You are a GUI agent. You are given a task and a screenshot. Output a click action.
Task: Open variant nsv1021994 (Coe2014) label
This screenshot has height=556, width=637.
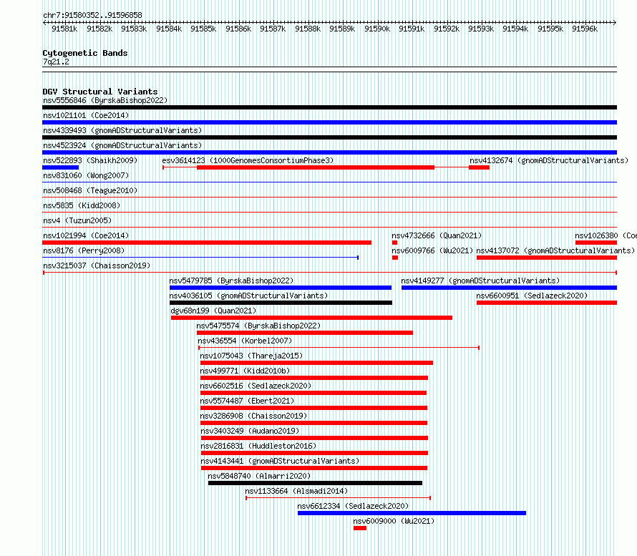tap(86, 235)
